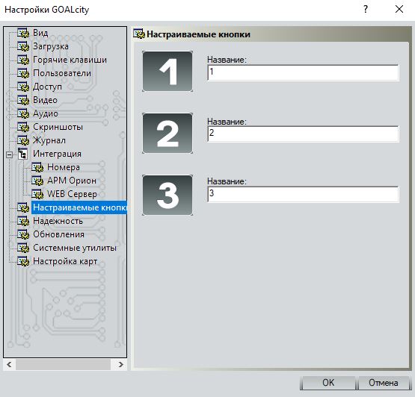Click the OK button
The image size is (415, 397).
(x=328, y=383)
